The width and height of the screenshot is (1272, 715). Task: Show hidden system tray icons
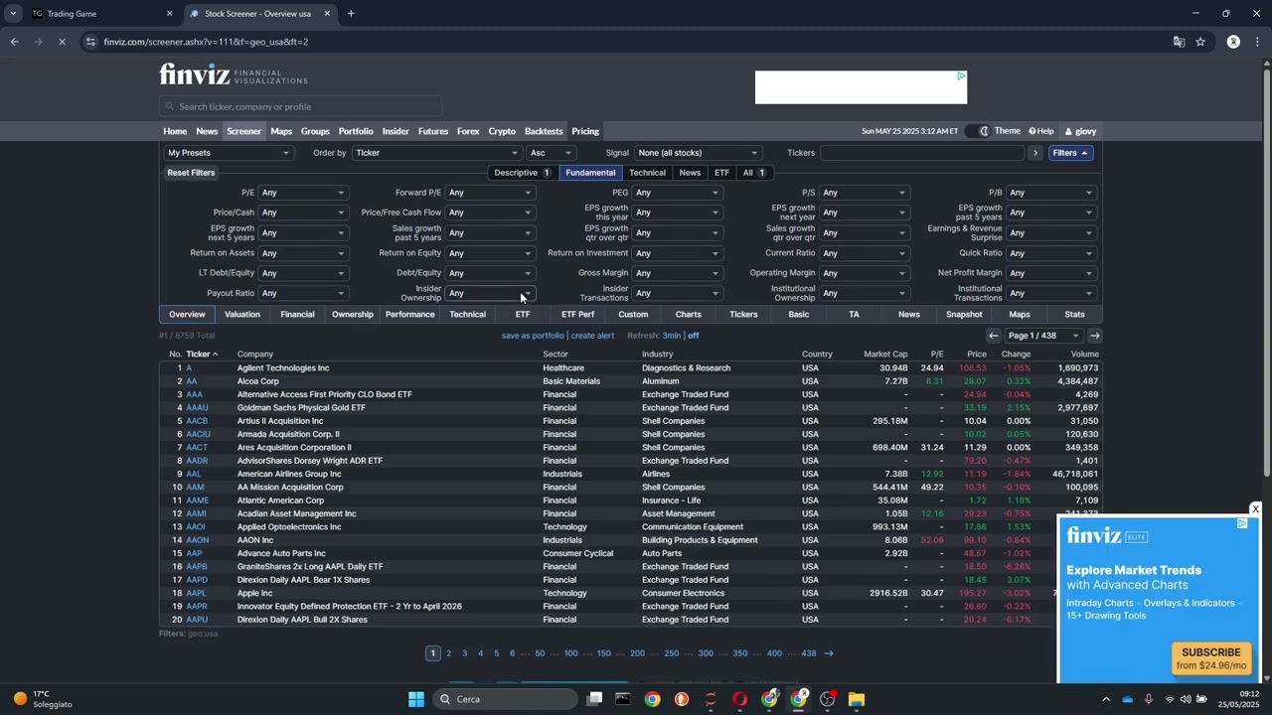pyautogui.click(x=1106, y=699)
